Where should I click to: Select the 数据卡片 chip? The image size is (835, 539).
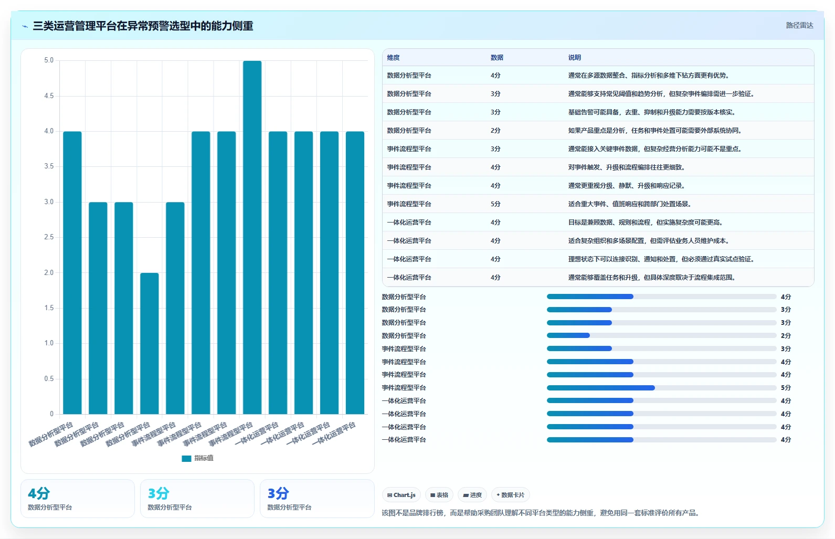(511, 495)
